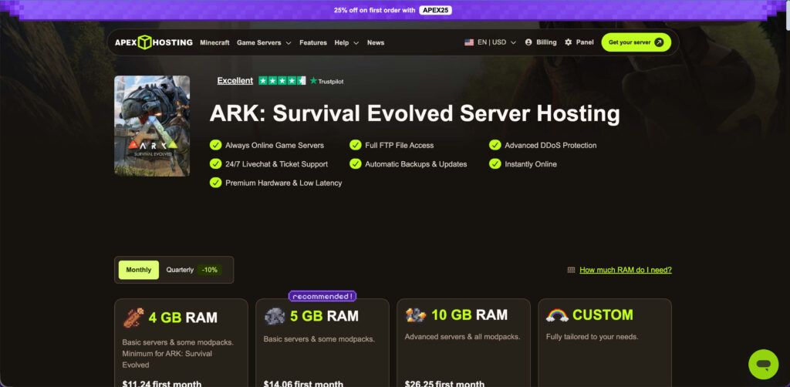Click the 24/7 Livechat & Ticket Support checkmark
The image size is (790, 387).
pyautogui.click(x=216, y=163)
